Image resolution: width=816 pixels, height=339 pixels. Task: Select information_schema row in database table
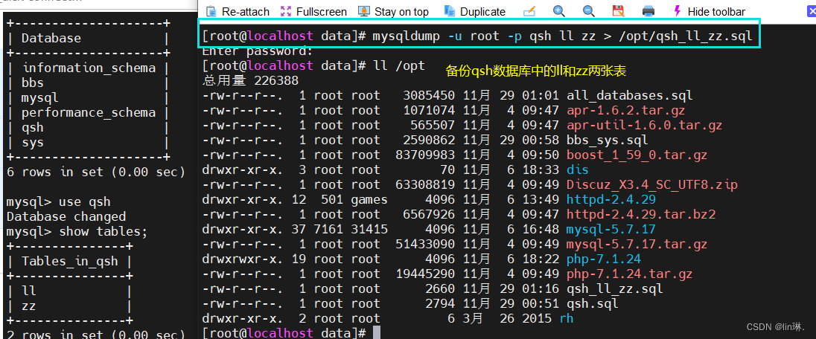89,68
